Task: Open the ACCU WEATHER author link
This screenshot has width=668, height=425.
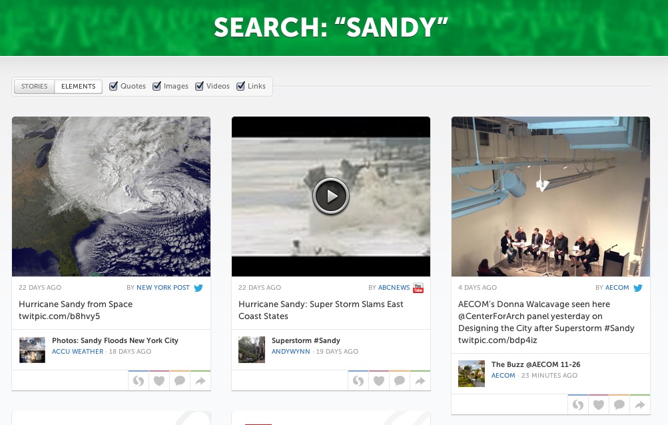Action: tap(77, 351)
